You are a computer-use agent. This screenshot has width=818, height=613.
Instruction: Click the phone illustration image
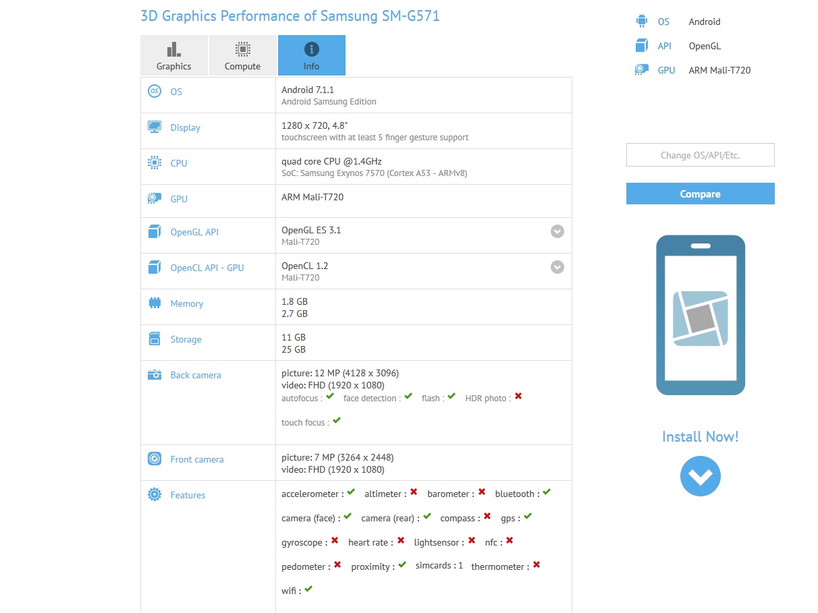click(x=701, y=315)
